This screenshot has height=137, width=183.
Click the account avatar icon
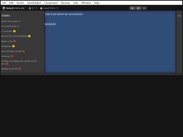click(30, 8)
